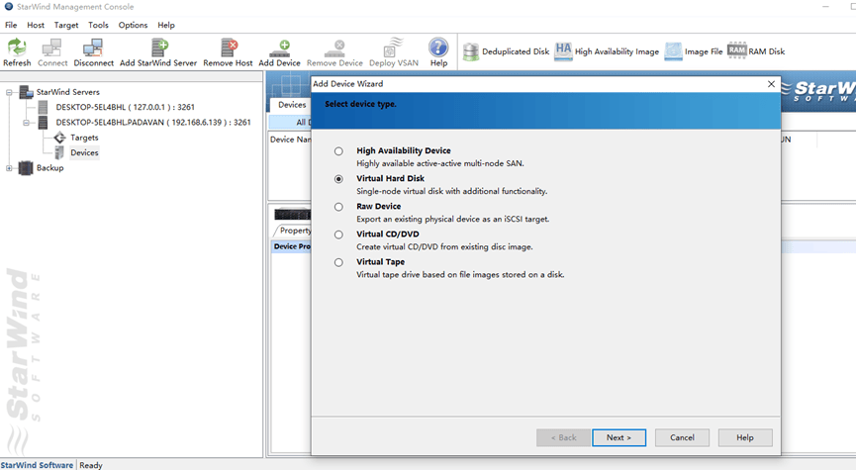Viewport: 856px width, 470px height.
Task: Switch to the Devices tab
Action: 292,105
